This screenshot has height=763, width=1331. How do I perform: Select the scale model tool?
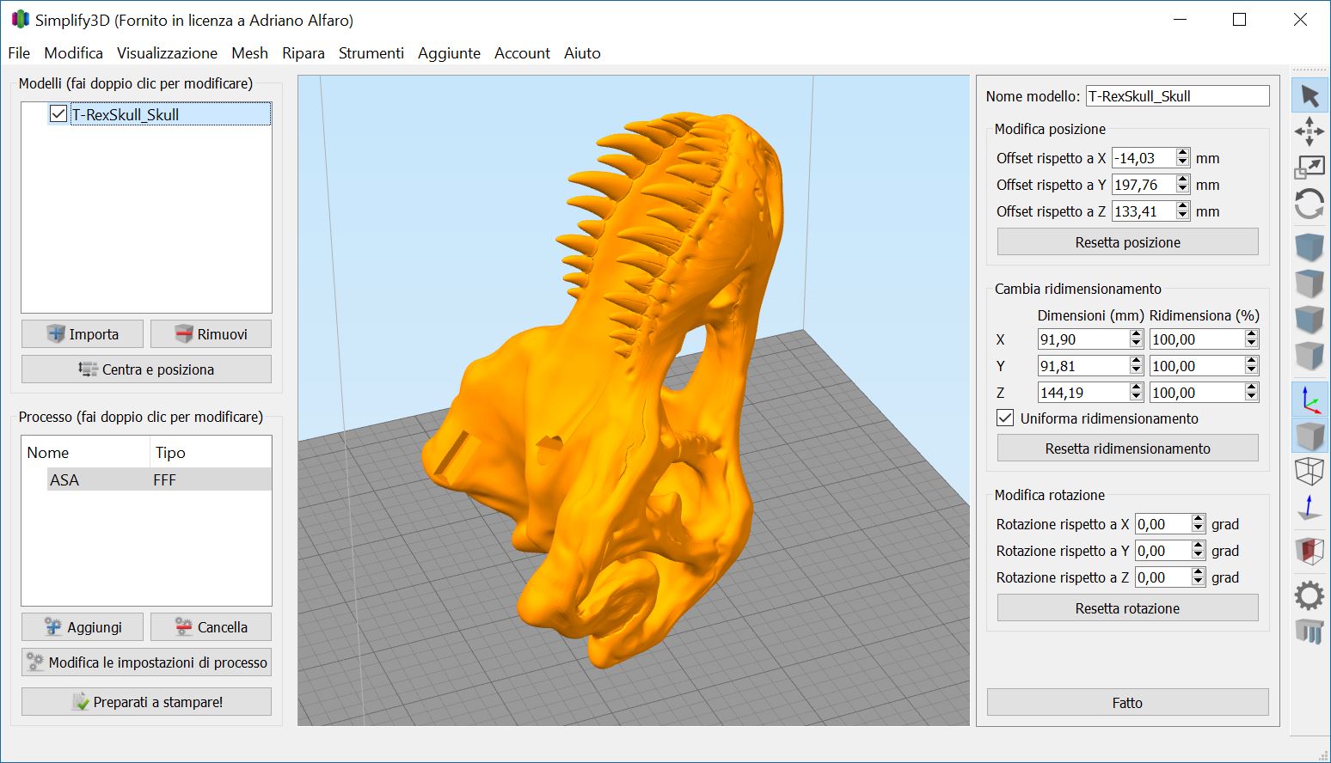coord(1310,168)
